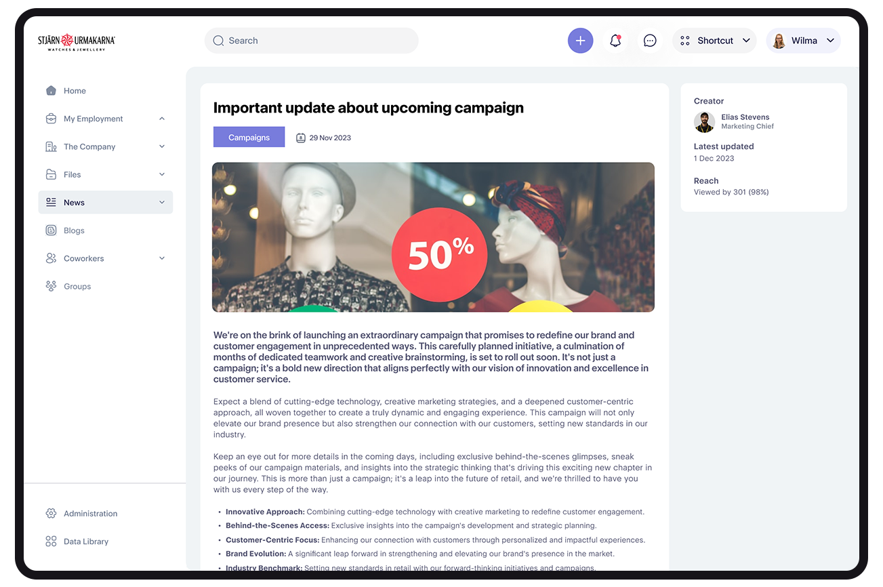The height and width of the screenshot is (587, 883).
Task: Open notifications bell icon
Action: click(x=615, y=41)
